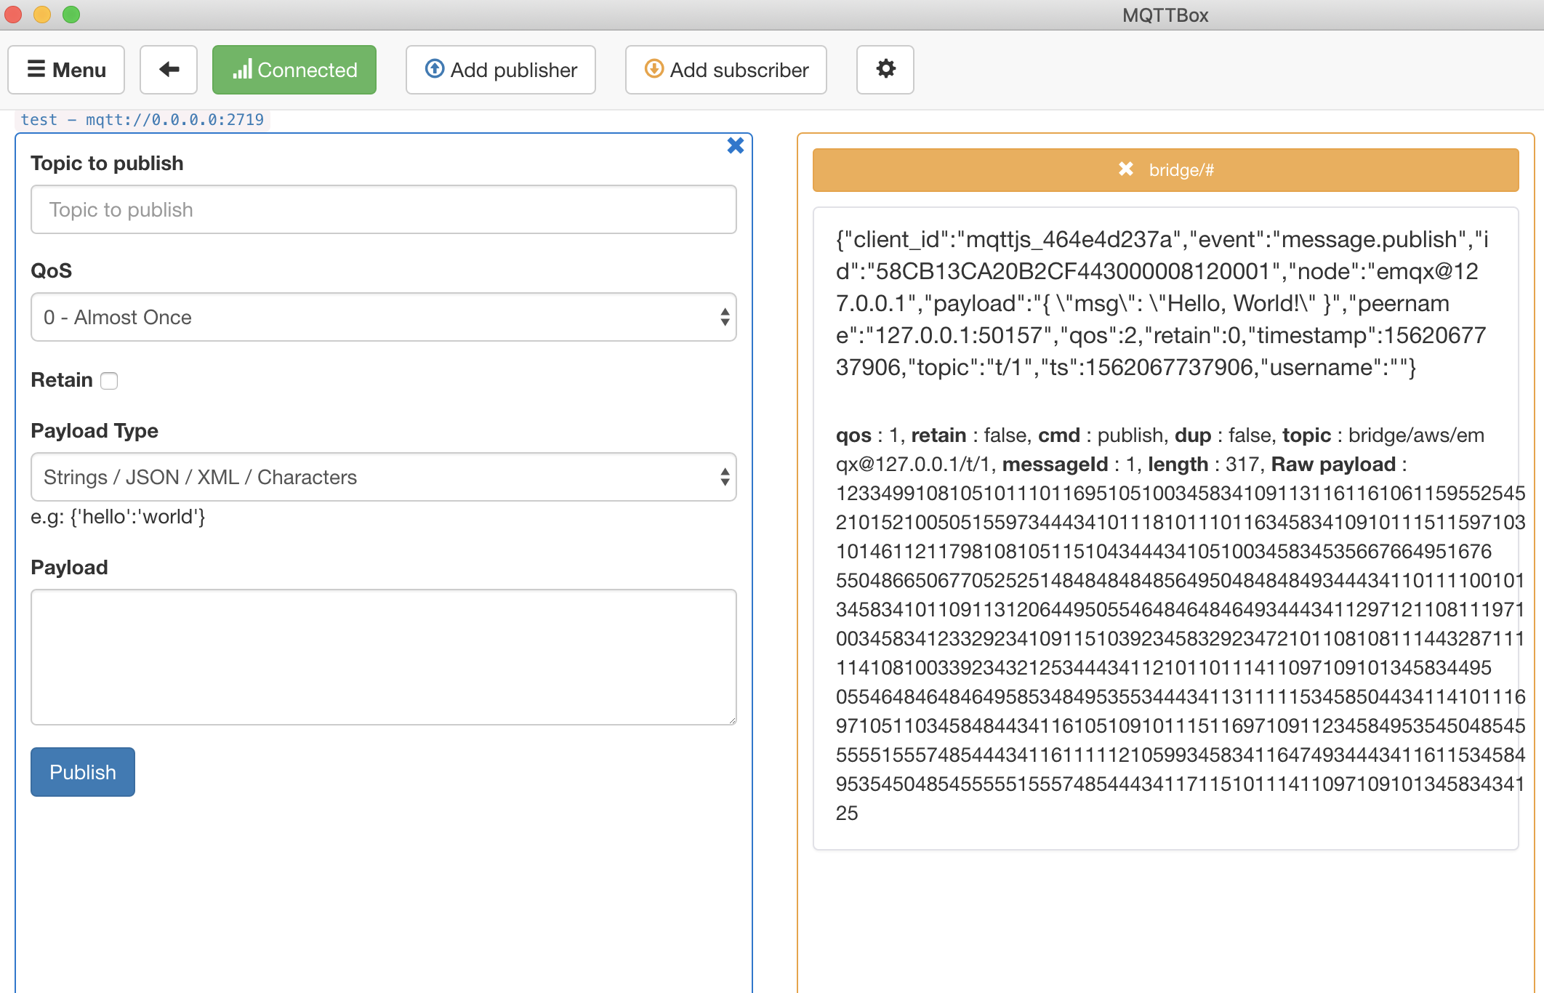Toggle the Connected status button
This screenshot has height=993, width=1544.
click(294, 70)
